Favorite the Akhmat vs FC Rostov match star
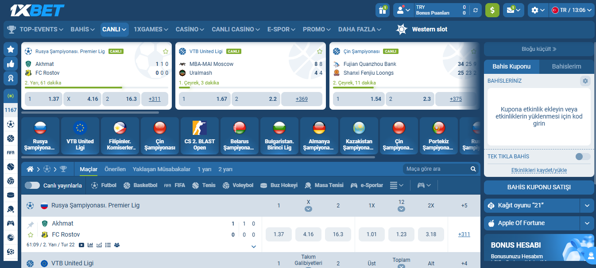The width and height of the screenshot is (596, 268). click(x=31, y=235)
